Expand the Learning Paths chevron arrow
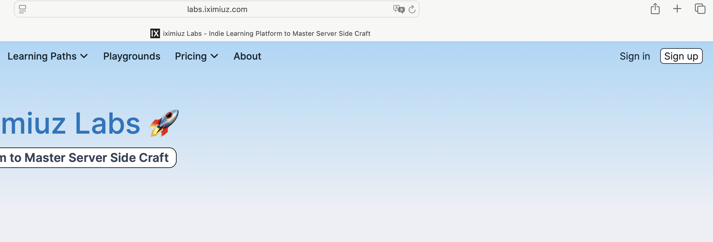This screenshot has width=713, height=242. [x=84, y=56]
